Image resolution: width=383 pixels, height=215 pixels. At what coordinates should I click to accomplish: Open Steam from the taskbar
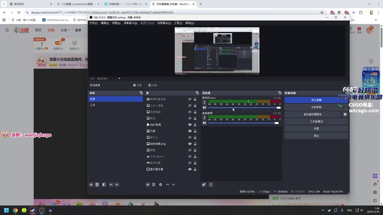(x=33, y=210)
